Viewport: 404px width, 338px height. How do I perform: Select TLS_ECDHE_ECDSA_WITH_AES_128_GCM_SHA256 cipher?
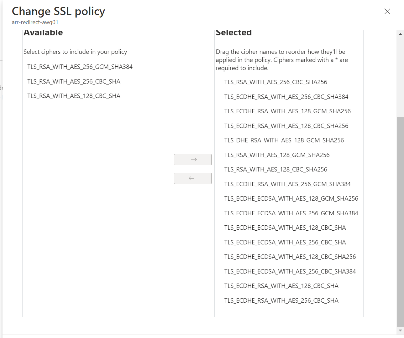click(291, 198)
